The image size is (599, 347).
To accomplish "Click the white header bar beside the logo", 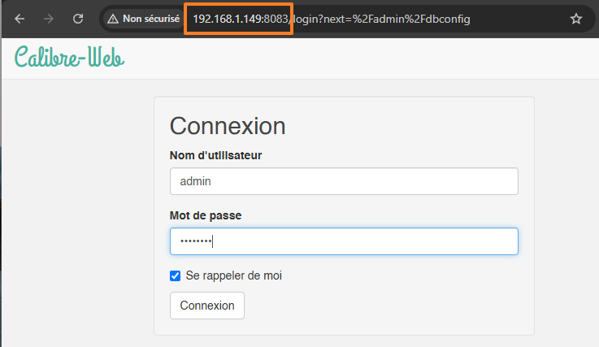I will click(x=366, y=59).
